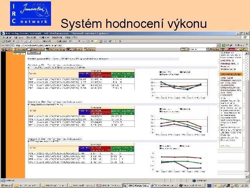This screenshot has height=188, width=250.
Task: Click the Stop page loading icon
Action: 26,41
